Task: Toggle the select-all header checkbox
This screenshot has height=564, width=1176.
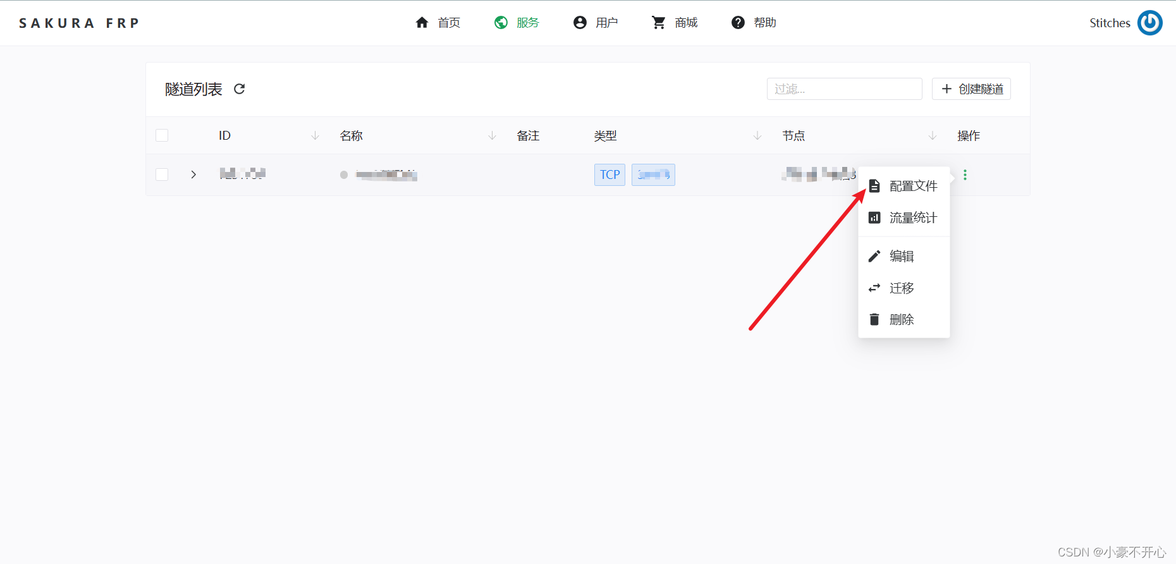Action: click(162, 135)
